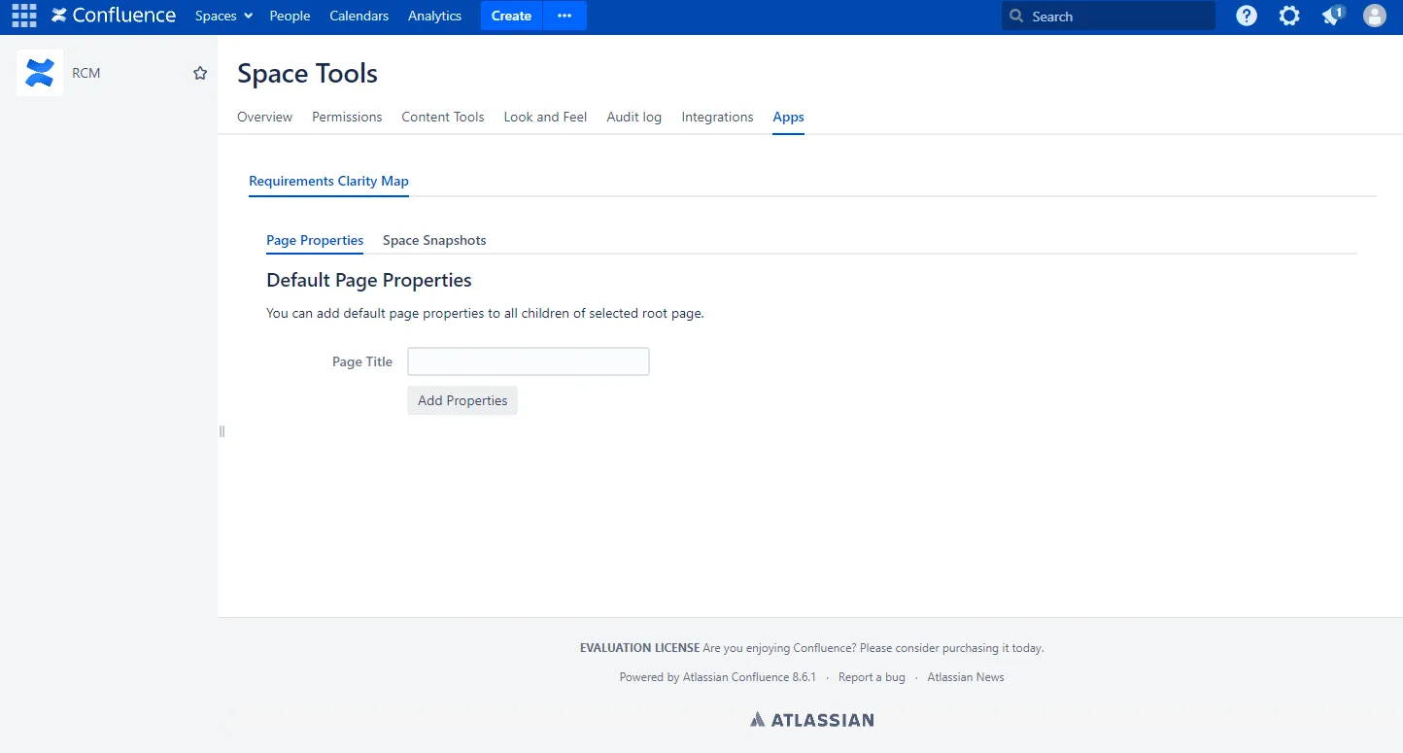1403x753 pixels.
Task: Switch to the Permissions tab
Action: [347, 117]
